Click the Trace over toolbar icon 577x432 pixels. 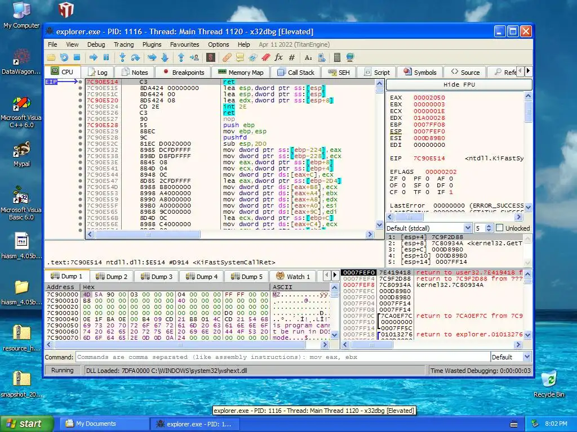point(165,57)
